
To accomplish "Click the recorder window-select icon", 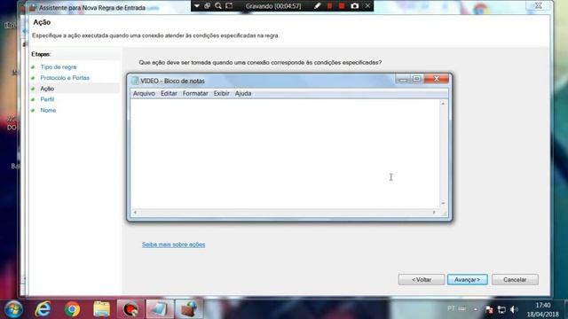I will click(x=207, y=6).
